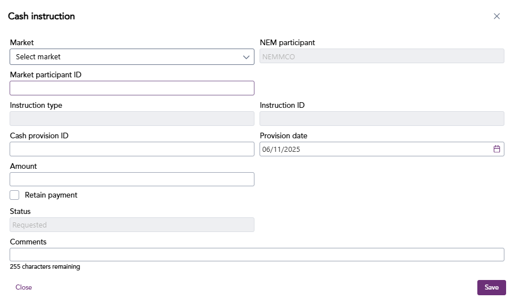Select the Amount input field

point(132,180)
